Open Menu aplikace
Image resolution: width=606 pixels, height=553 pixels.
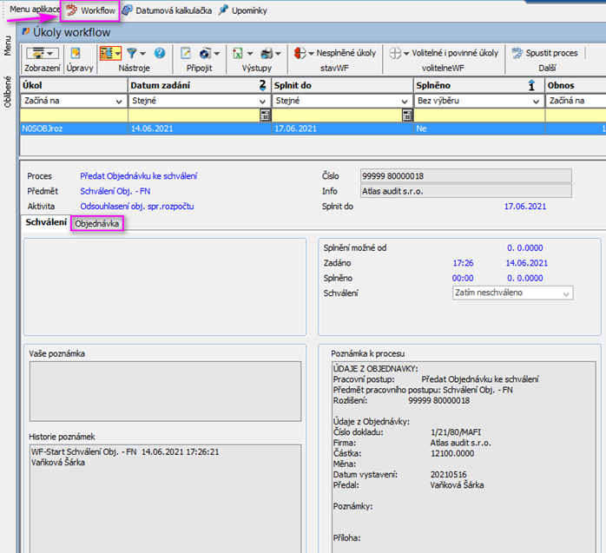coord(34,9)
